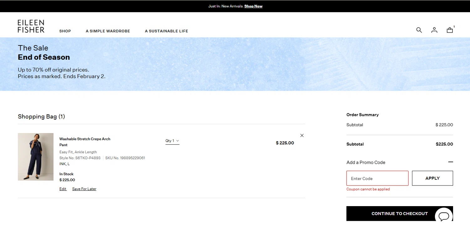
Task: Click Save For Later link
Action: (84, 189)
